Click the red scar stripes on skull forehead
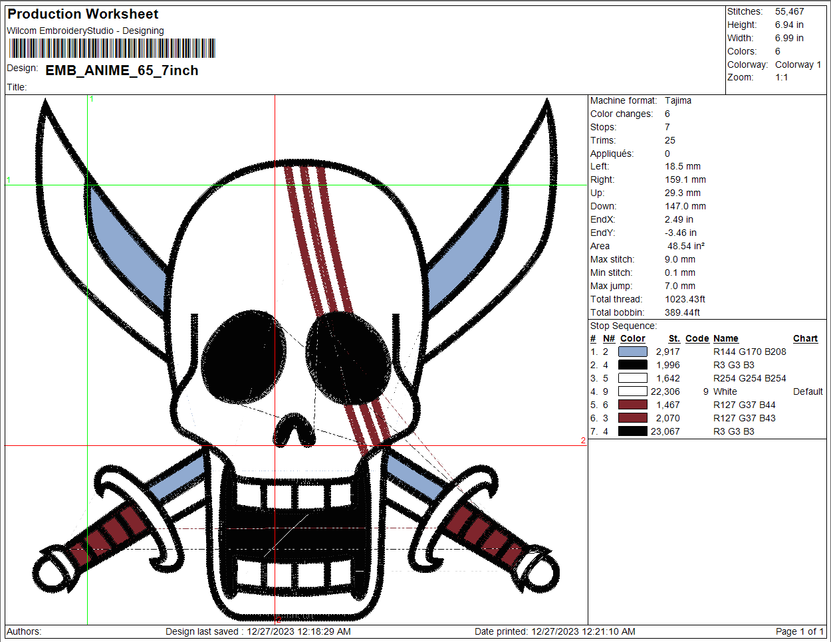 (x=318, y=239)
